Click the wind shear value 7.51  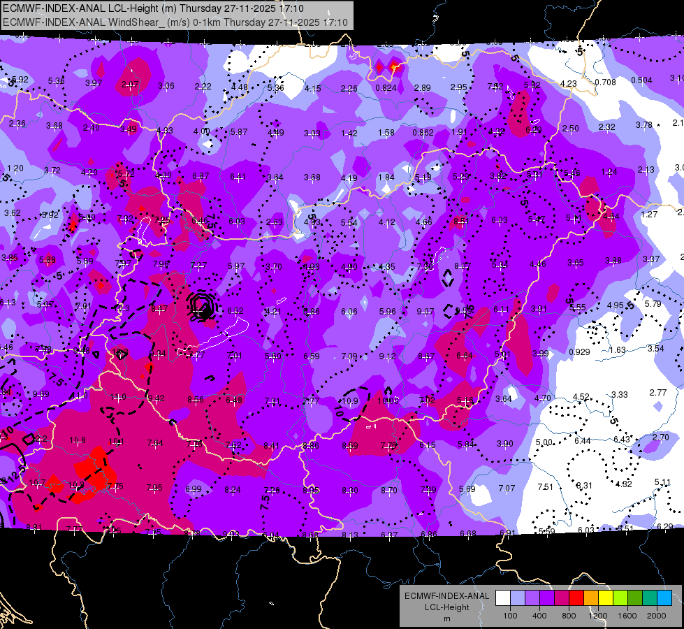(x=546, y=486)
